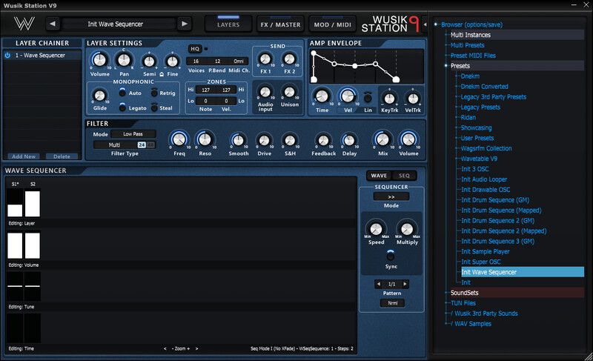Click the Wusik W logo icon
593x361 pixels.
point(24,24)
